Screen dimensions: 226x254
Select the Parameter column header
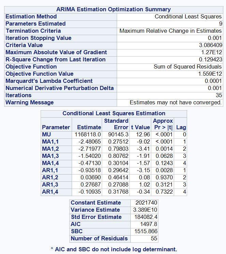(x=56, y=128)
